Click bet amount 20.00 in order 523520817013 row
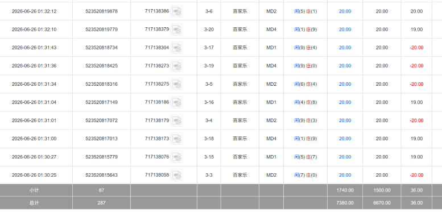Screen dimensions: 442x217 click(x=345, y=139)
